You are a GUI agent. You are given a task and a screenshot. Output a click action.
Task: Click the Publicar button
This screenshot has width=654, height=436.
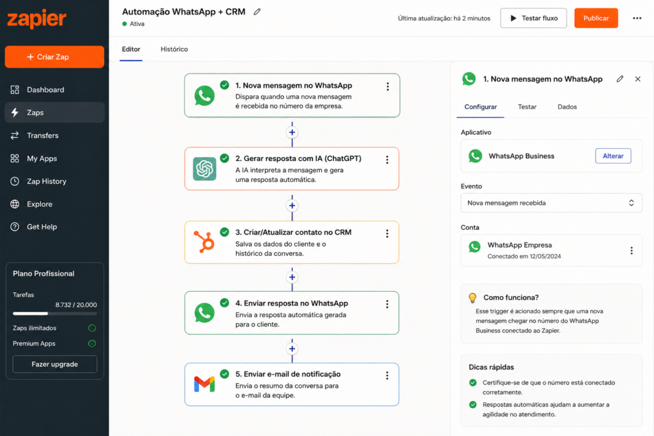tap(596, 18)
